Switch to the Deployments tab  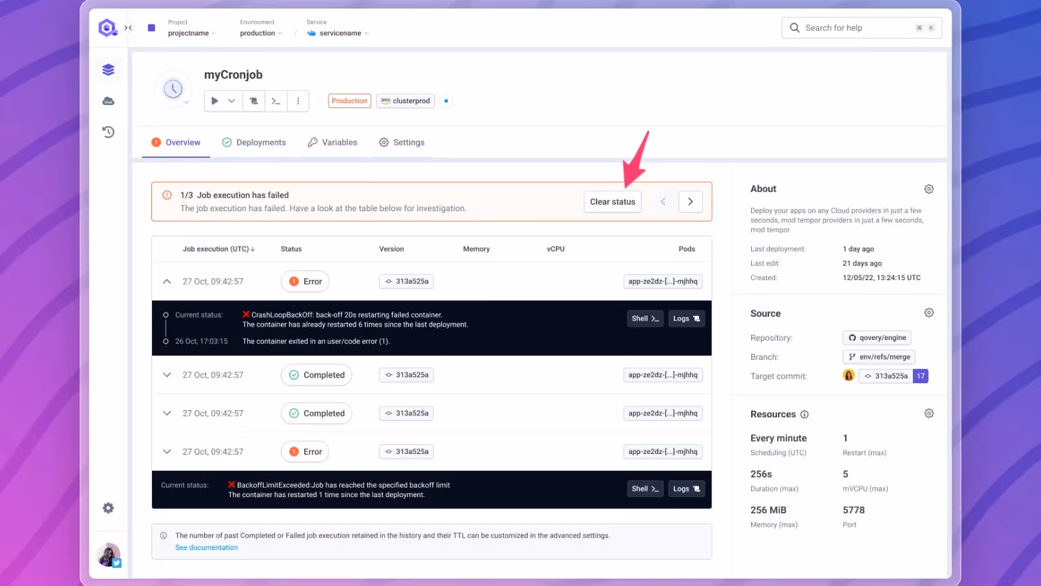[254, 142]
